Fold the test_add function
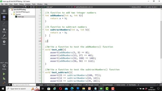This screenshot has width=162, height=91. click(x=43, y=50)
